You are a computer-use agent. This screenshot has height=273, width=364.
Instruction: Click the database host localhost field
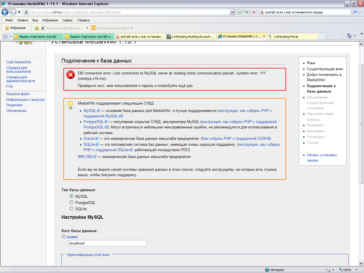coord(107,243)
